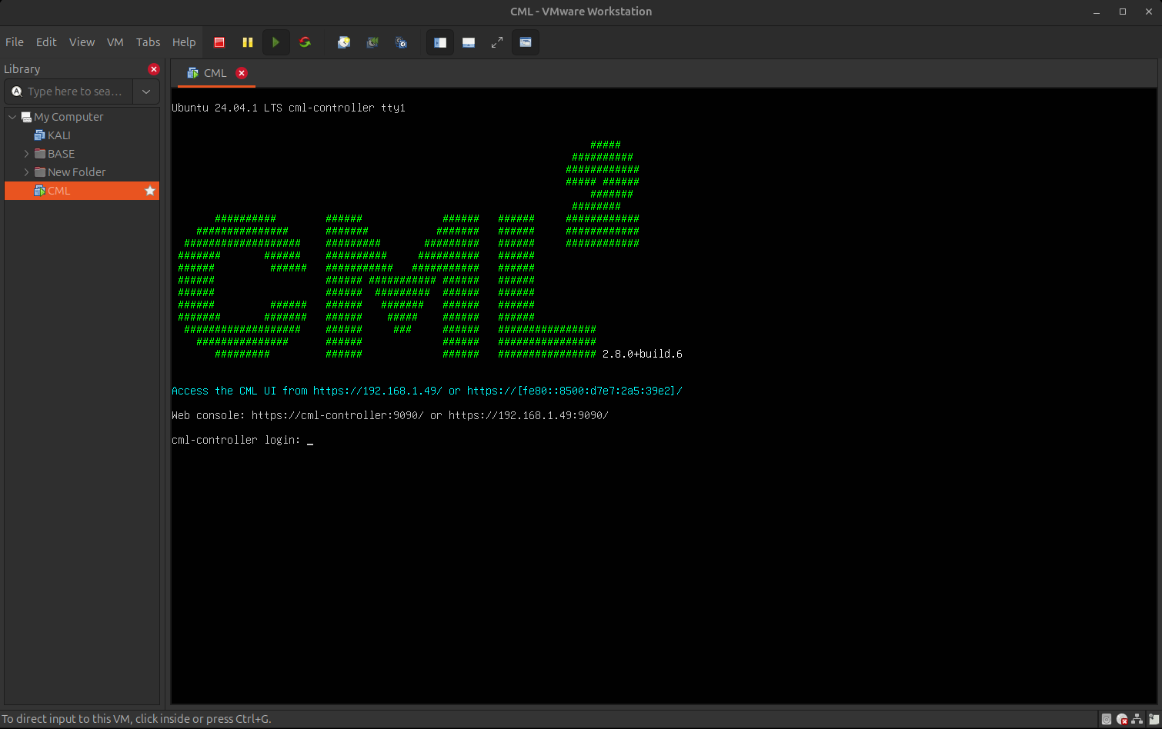Viewport: 1162px width, 729px height.
Task: Toggle the thumbnail bar display
Action: click(469, 42)
